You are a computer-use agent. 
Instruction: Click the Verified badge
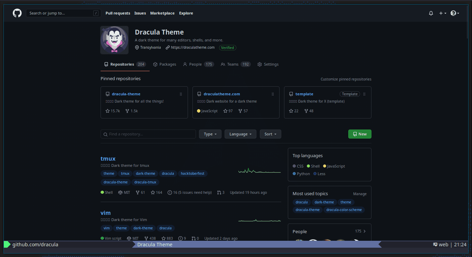228,48
